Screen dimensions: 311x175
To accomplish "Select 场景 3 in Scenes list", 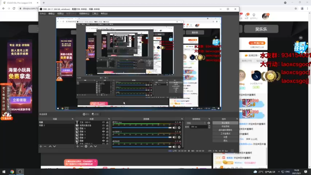I will [x=56, y=125].
